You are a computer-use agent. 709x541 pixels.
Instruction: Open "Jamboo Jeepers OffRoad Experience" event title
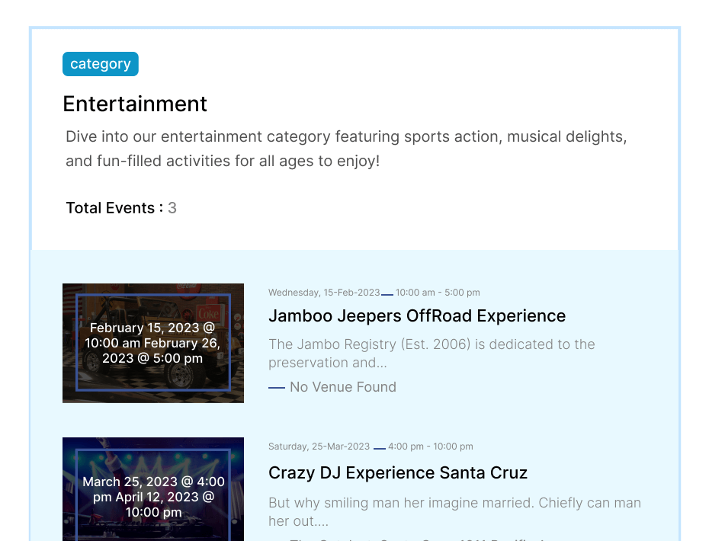(x=417, y=315)
